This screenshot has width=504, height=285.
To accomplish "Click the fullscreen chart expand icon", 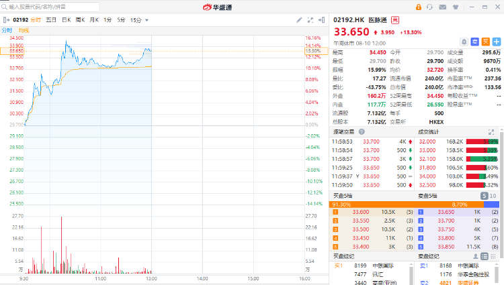I will point(310,20).
